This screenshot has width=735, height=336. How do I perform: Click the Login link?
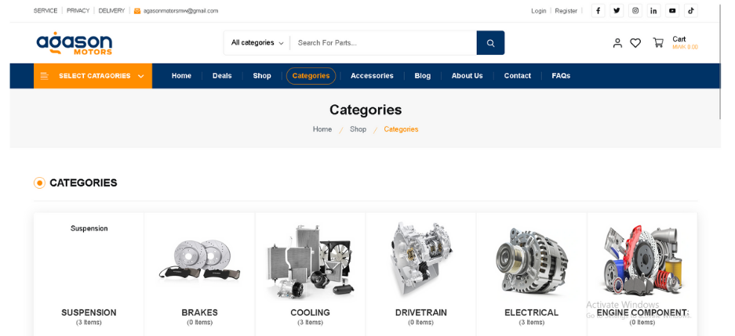(539, 11)
